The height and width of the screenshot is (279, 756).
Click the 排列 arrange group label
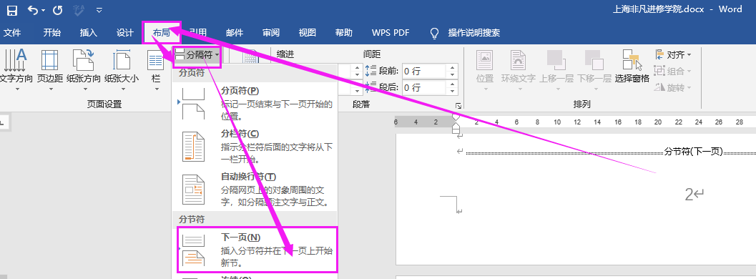(x=581, y=104)
